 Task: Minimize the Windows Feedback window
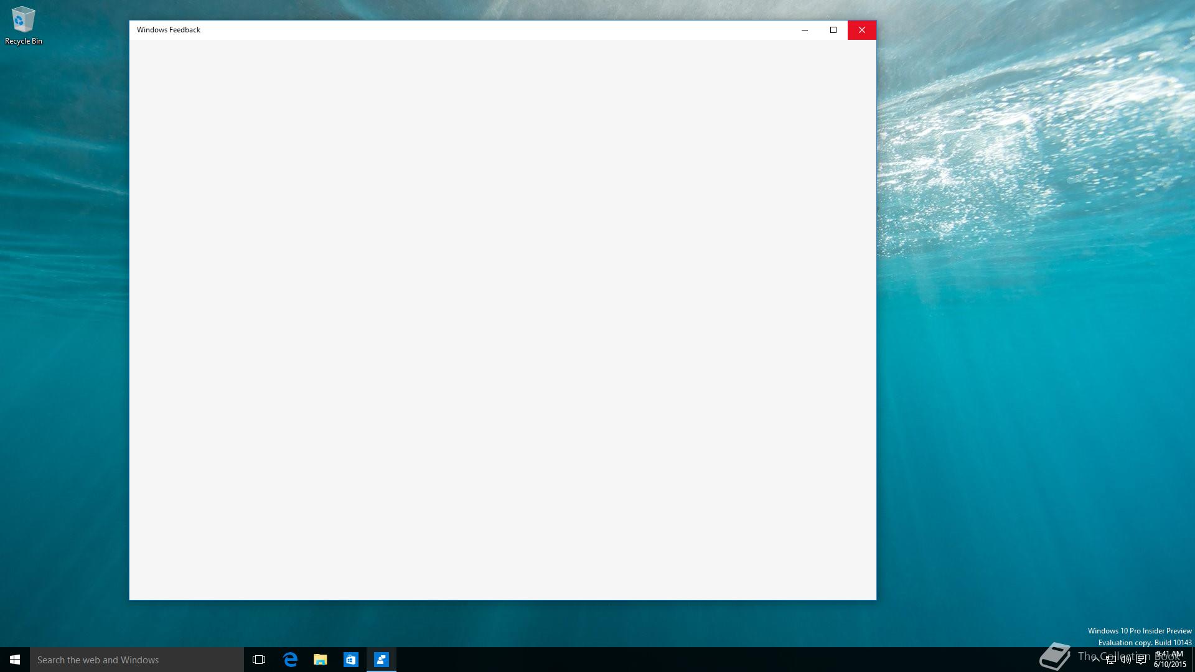[x=805, y=30]
